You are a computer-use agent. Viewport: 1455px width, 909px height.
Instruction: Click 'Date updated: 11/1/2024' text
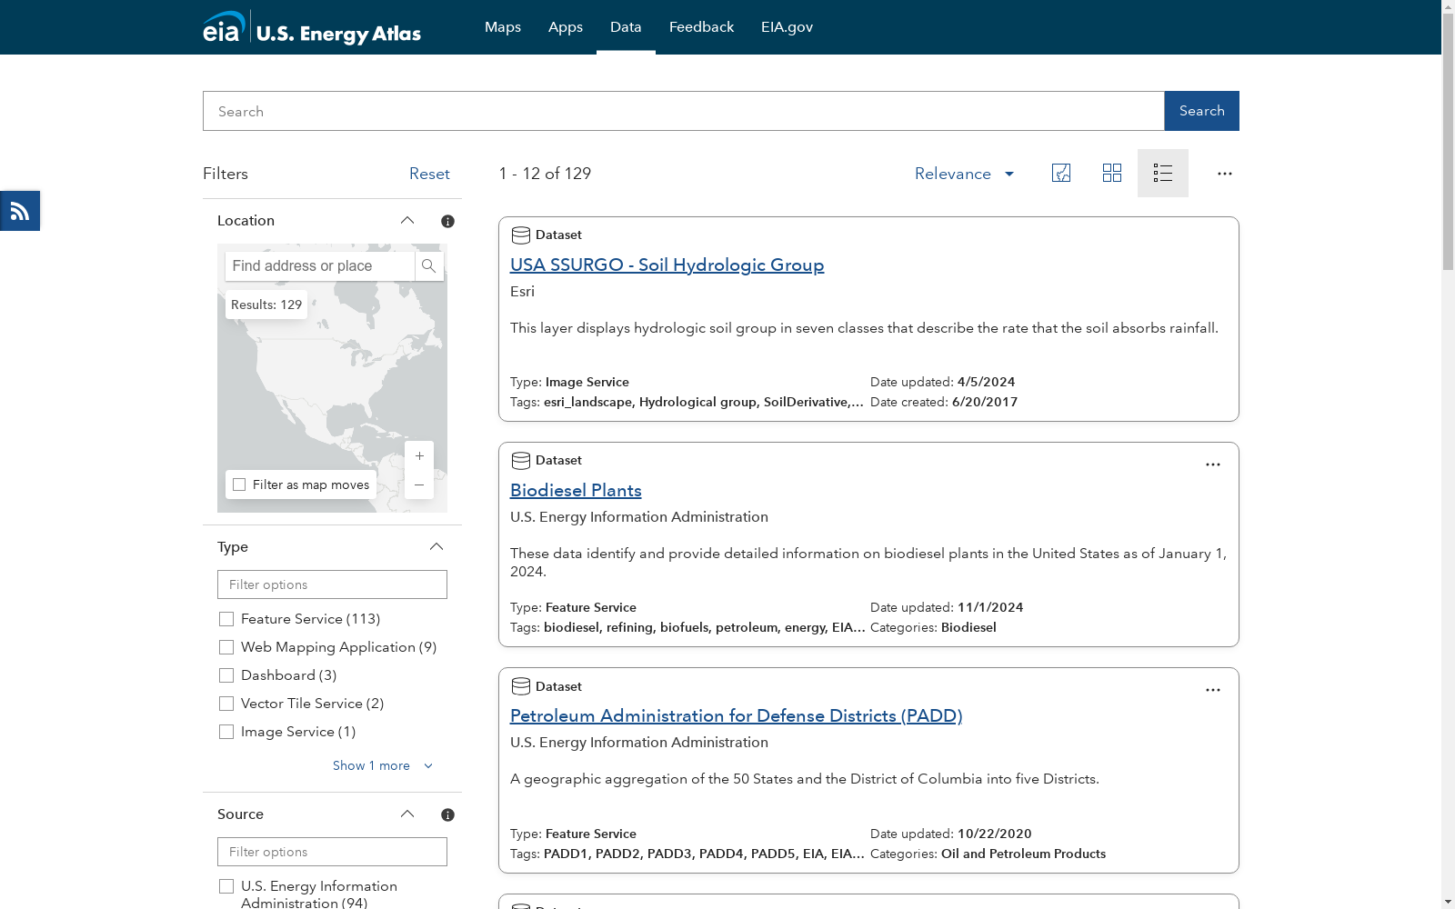tap(947, 607)
